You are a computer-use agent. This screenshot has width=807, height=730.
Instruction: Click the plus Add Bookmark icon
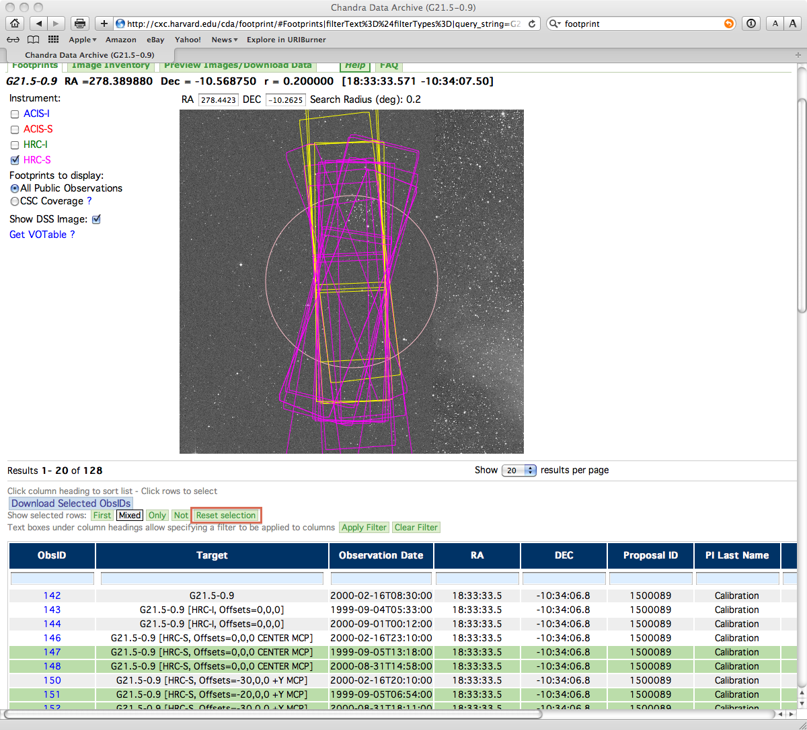pos(104,24)
